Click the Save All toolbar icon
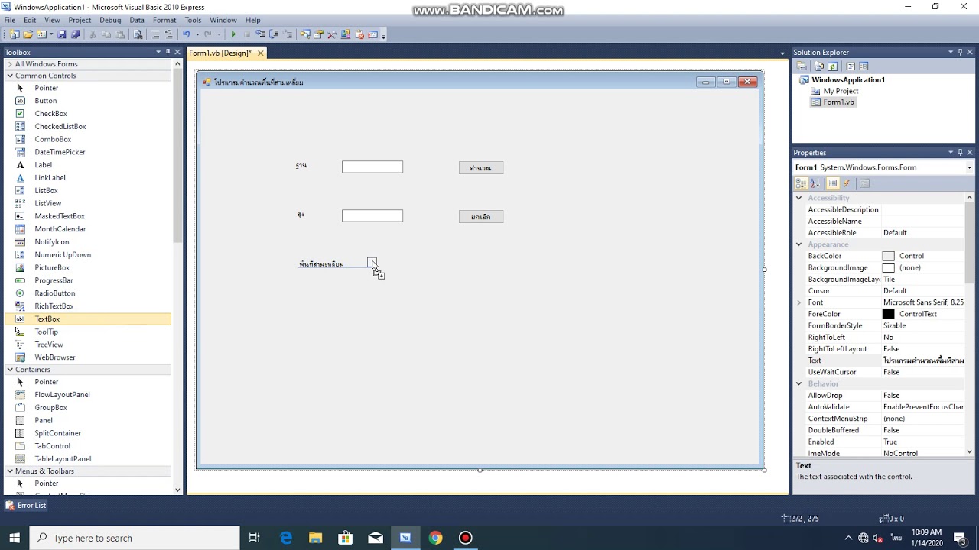The image size is (979, 550). pyautogui.click(x=76, y=34)
